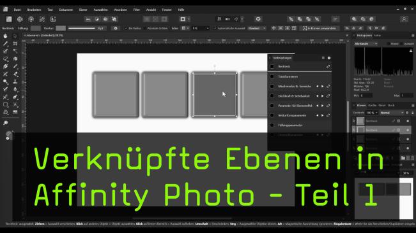The image size is (416, 233).
Task: Select the hand View tool
Action: coord(5,36)
